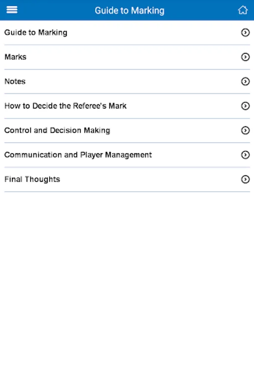This screenshot has width=254, height=375.
Task: Click the circled arrow next to Marks
Action: (245, 57)
